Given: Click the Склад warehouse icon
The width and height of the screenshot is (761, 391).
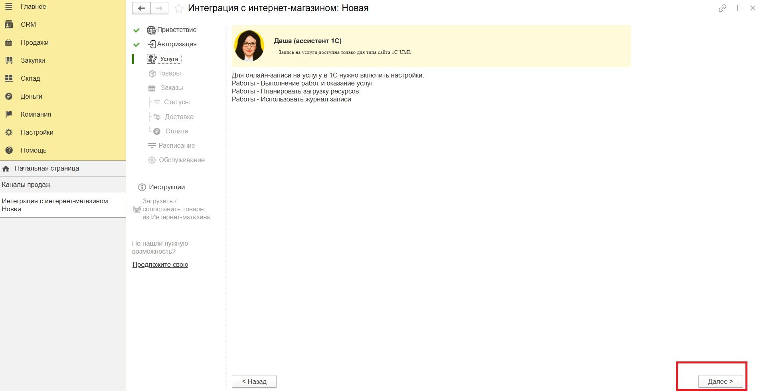Looking at the screenshot, I should tap(9, 78).
